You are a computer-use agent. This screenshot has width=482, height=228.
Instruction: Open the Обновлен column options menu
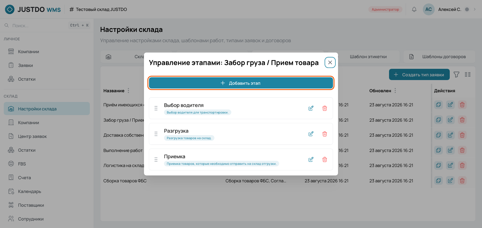(x=395, y=91)
